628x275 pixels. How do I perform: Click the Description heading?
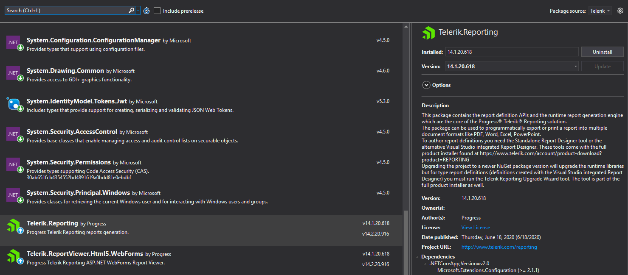pyautogui.click(x=435, y=106)
